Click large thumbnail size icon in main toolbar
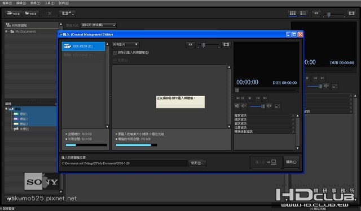This screenshot has height=211, width=361. [351, 14]
